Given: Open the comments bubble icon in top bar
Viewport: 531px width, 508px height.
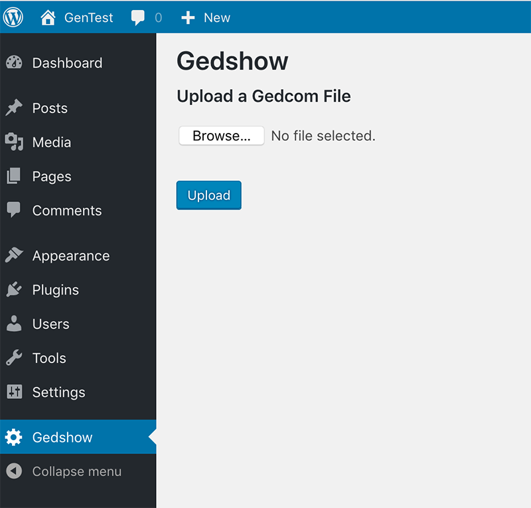Looking at the screenshot, I should pos(138,18).
